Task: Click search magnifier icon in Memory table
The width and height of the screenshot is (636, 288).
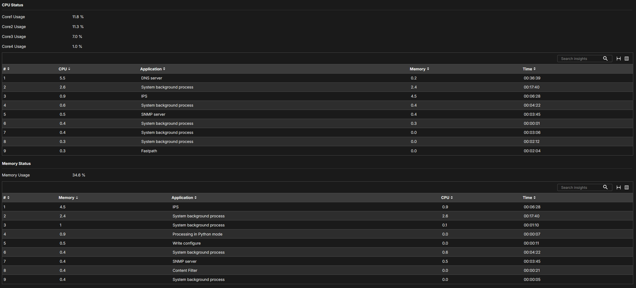Action: (605, 187)
